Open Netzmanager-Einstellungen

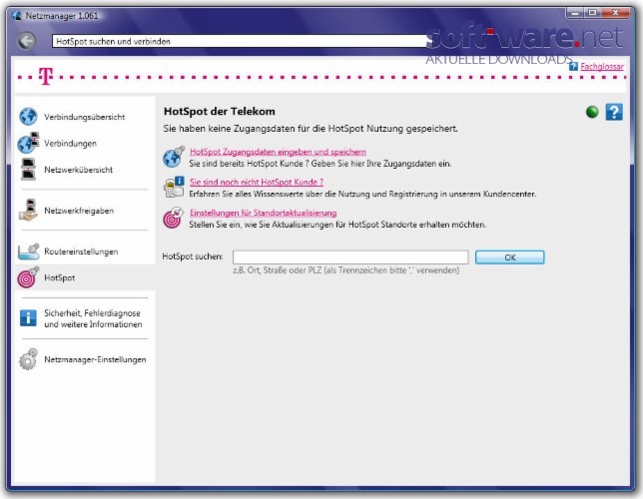[x=95, y=359]
